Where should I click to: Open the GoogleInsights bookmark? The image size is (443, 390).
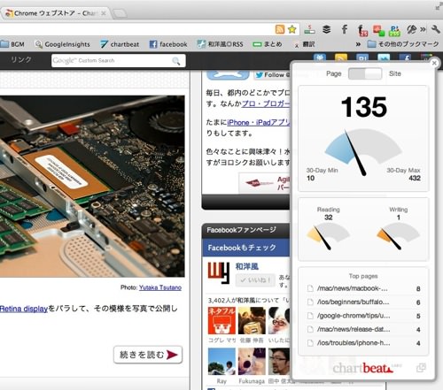click(62, 44)
